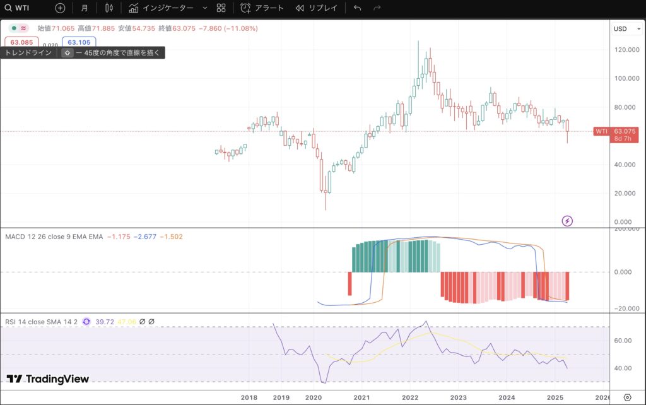The width and height of the screenshot is (646, 405).
Task: Start bar replay with リプレイ
Action: click(317, 8)
